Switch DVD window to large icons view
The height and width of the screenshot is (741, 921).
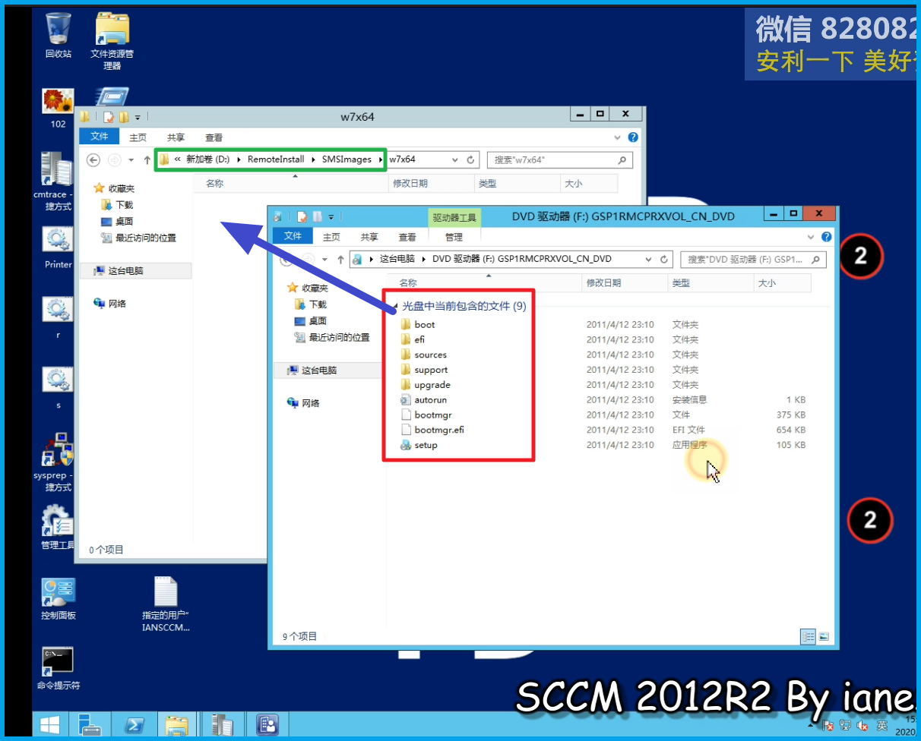coord(823,636)
